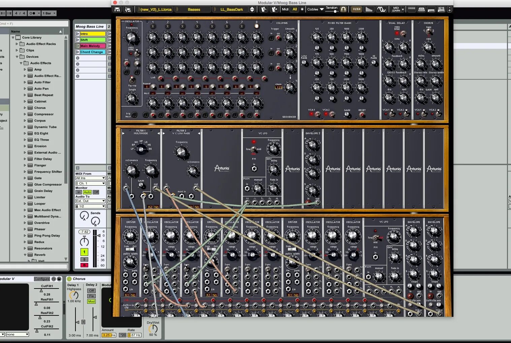Click the FILTER button in toolbar
The width and height of the screenshot is (511, 343).
(x=357, y=9)
